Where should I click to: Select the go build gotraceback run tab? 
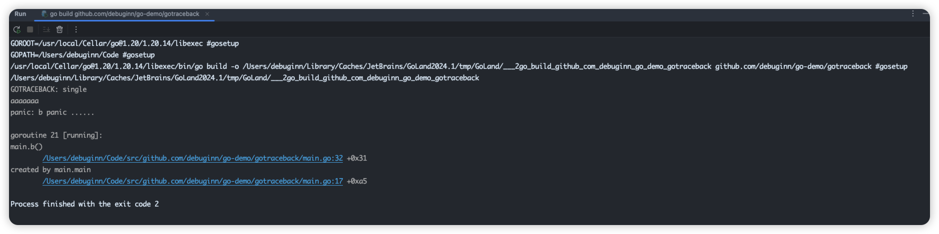click(124, 14)
